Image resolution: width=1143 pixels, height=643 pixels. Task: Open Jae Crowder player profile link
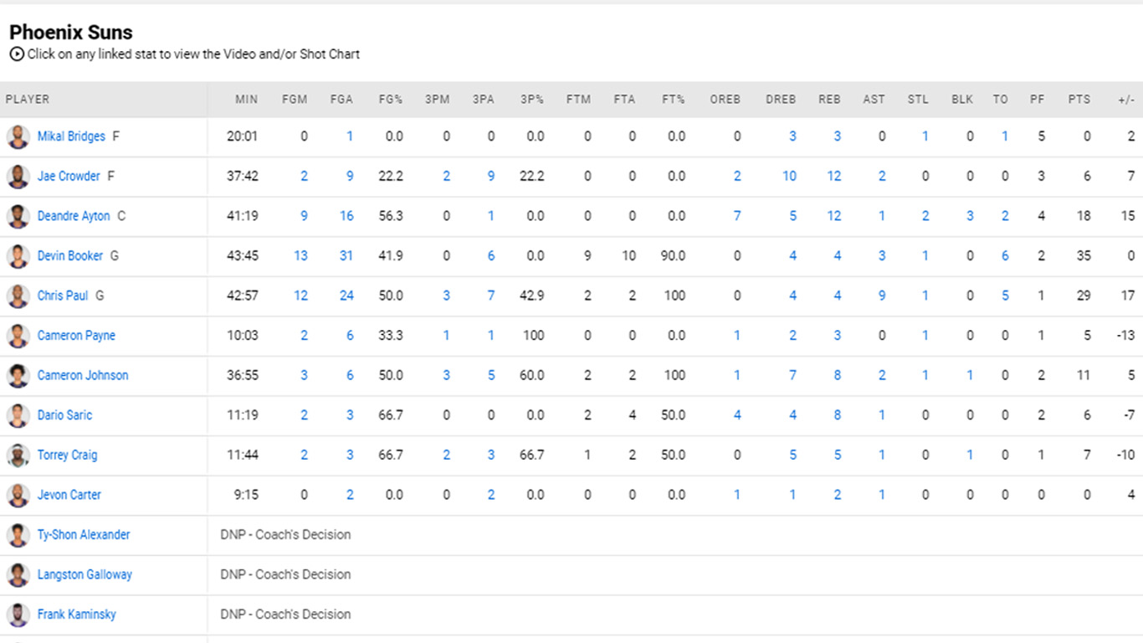(69, 177)
